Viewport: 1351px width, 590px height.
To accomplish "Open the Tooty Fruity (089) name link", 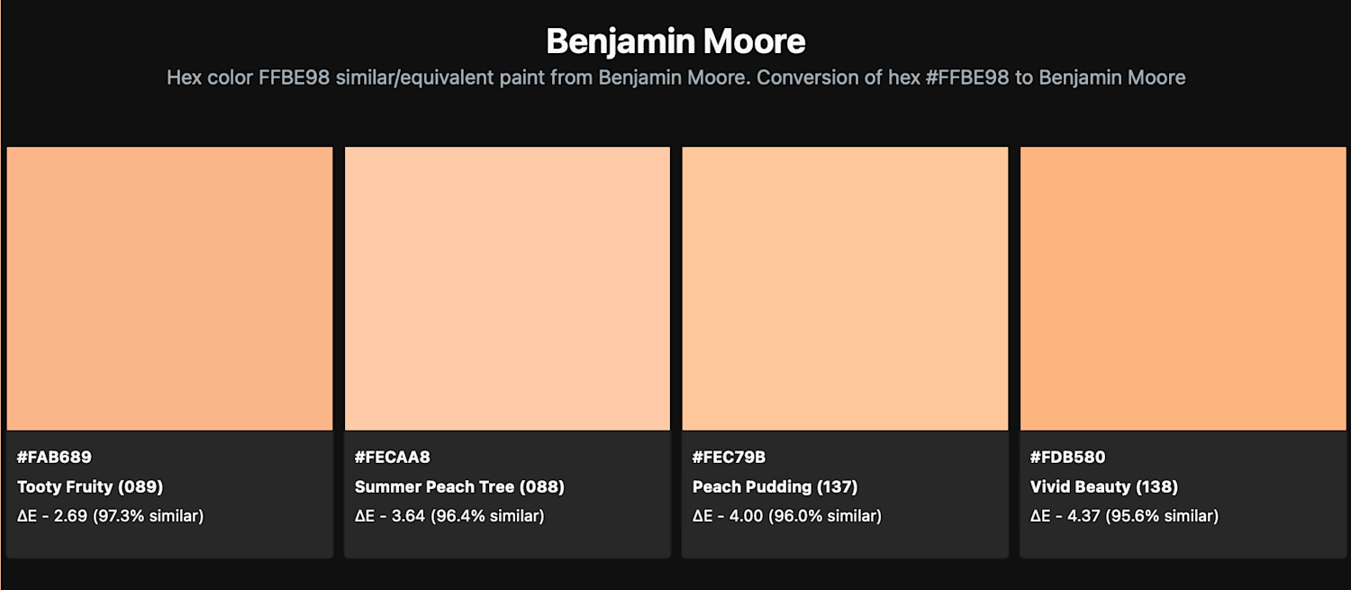I will click(90, 486).
